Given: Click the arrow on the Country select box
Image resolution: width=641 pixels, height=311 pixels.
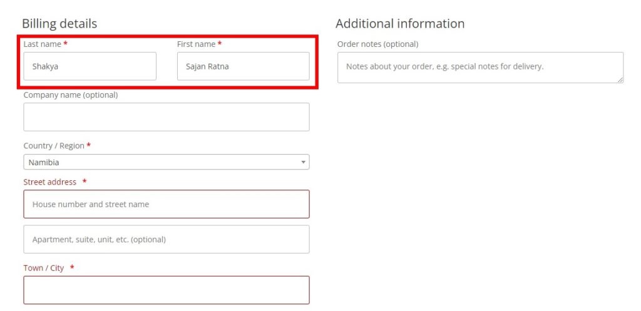Looking at the screenshot, I should pyautogui.click(x=303, y=162).
